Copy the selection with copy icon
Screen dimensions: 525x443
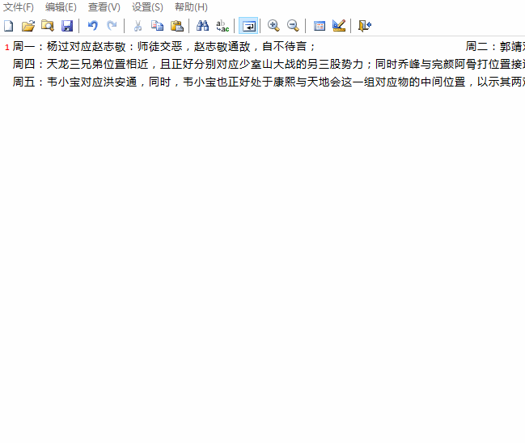tap(157, 26)
